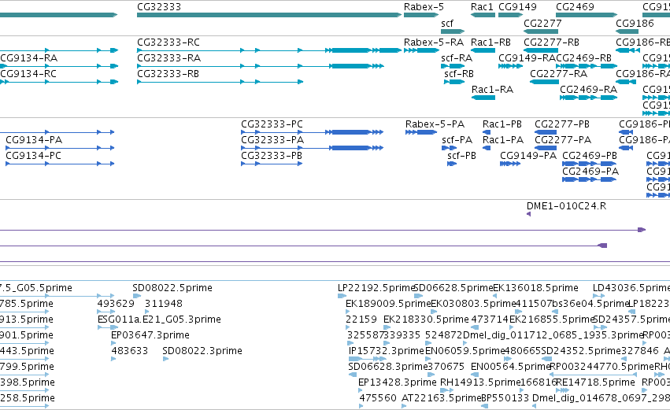Click the CG2469-PB protein label
Viewport: 670px width, 410px height.
(590, 156)
